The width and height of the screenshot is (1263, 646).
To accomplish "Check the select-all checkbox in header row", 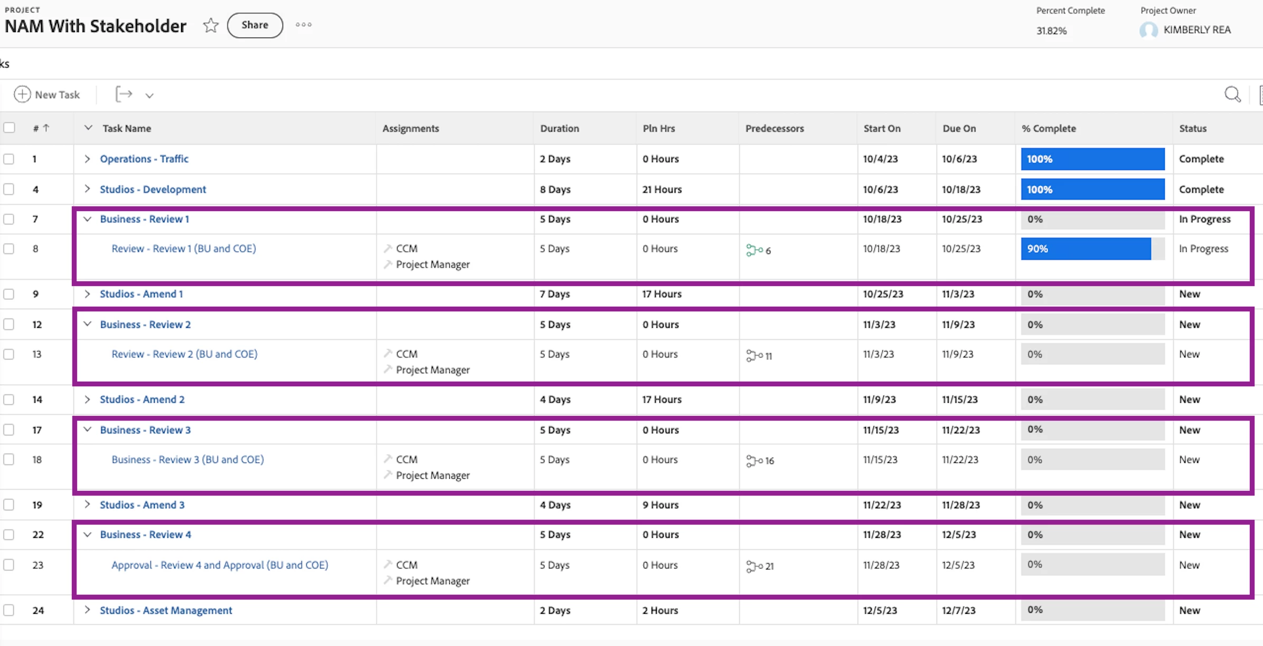I will tap(10, 128).
